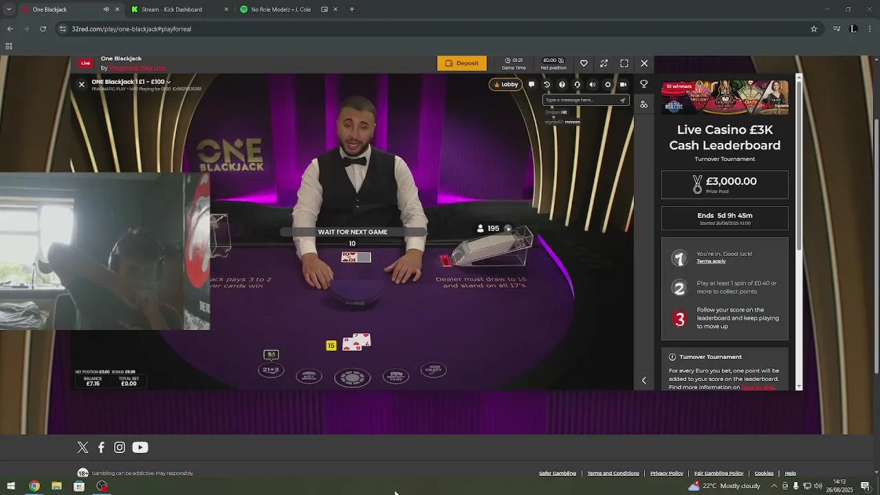Open the Windows Start menu
This screenshot has height=495, width=880.
click(x=11, y=486)
